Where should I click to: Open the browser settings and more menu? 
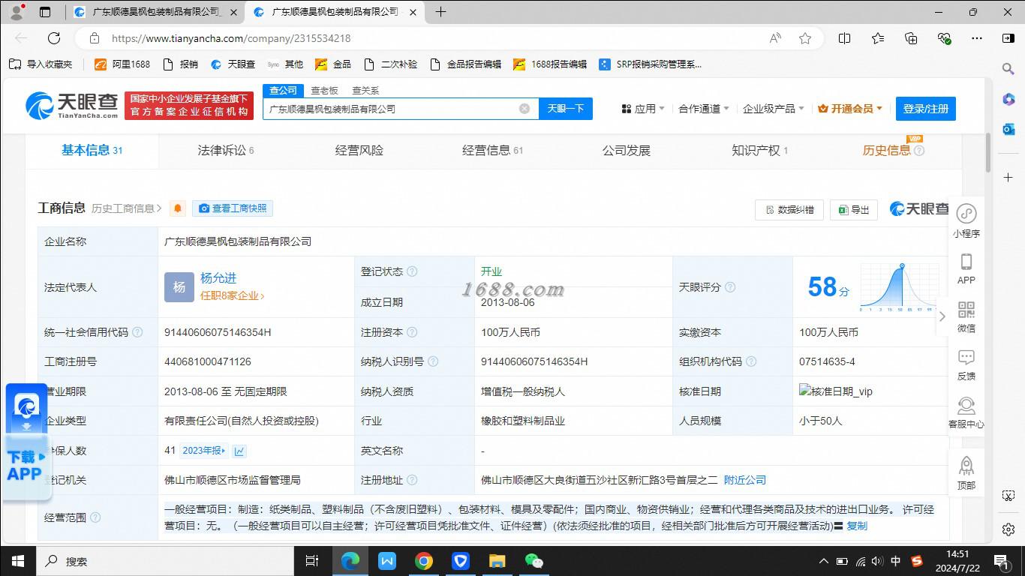[x=976, y=38]
